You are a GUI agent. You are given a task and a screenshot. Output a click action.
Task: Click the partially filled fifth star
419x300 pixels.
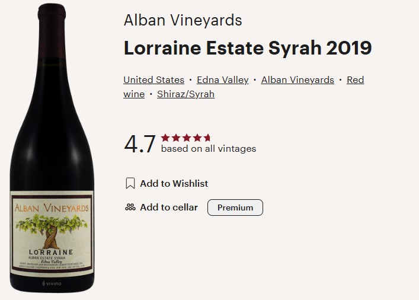[207, 138]
